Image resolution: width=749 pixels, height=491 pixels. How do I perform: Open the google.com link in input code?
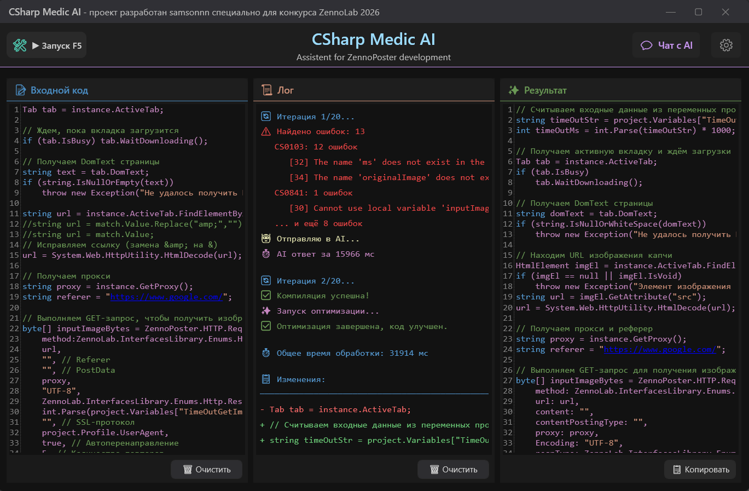point(166,297)
